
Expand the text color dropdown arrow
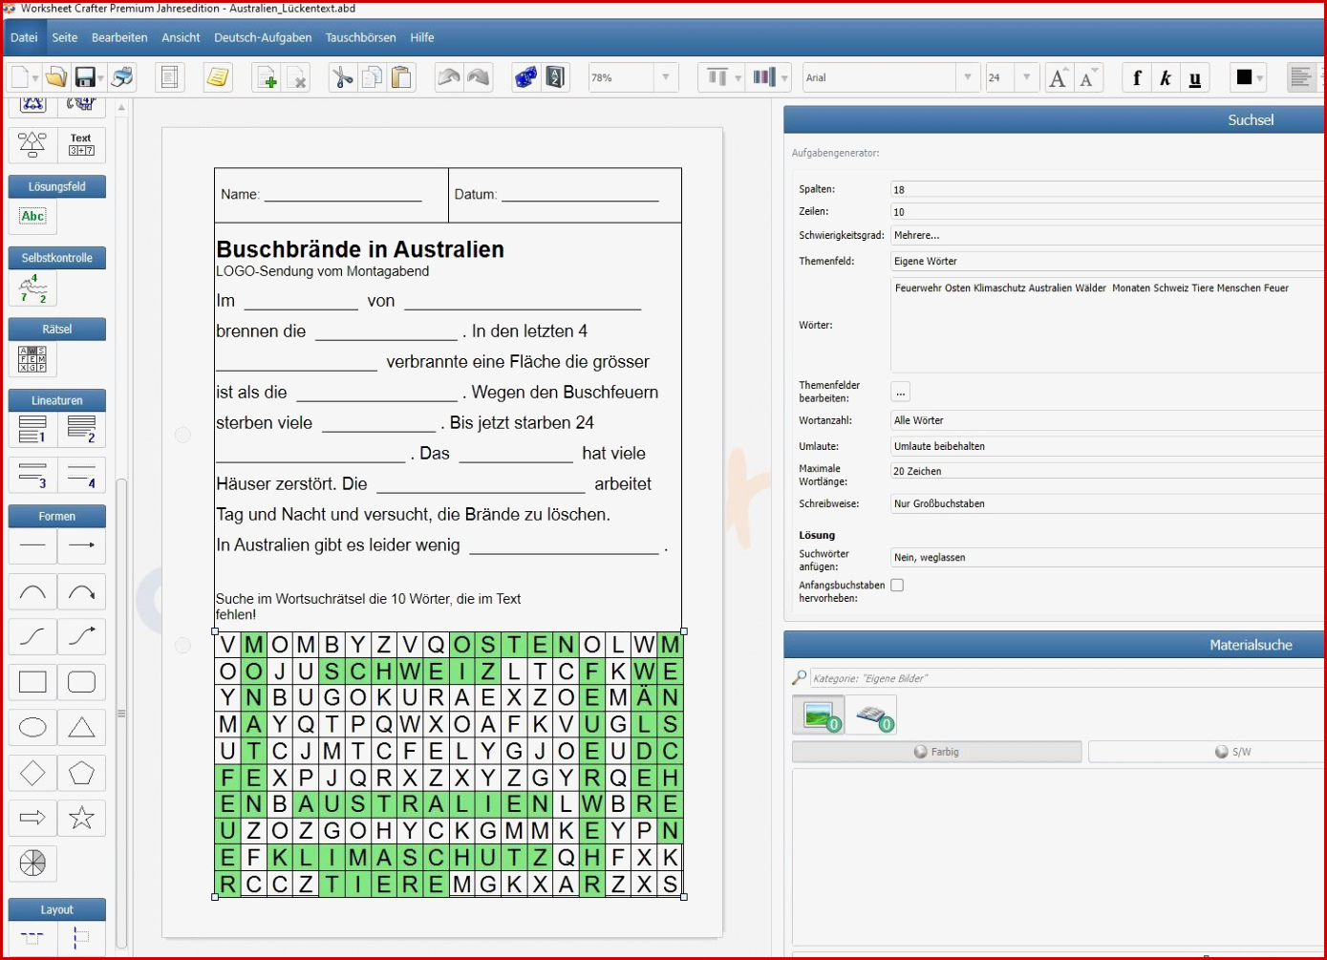point(1260,78)
